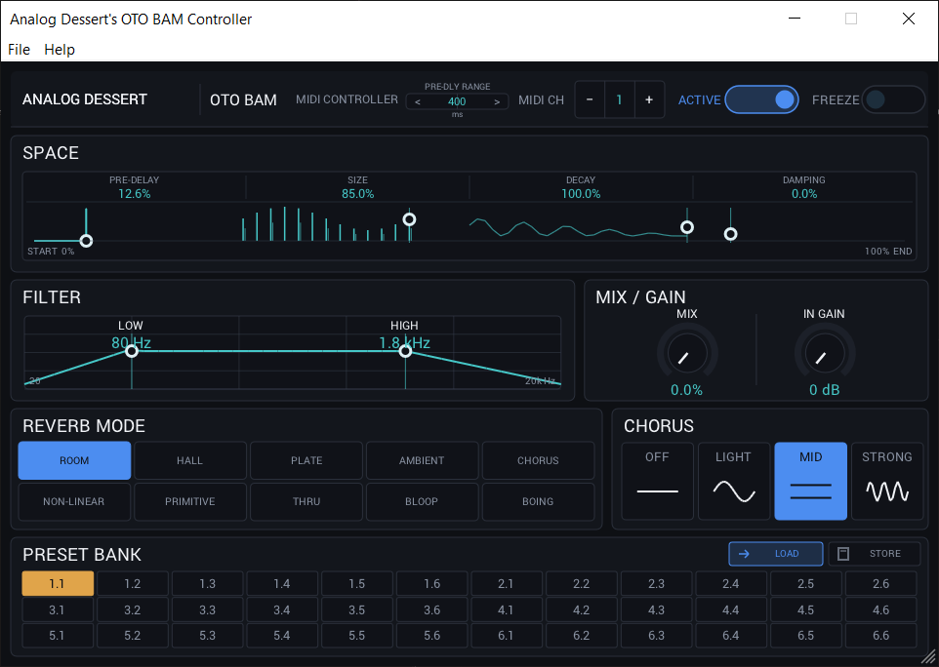
Task: Increase MIDI channel with plus button
Action: coord(649,99)
